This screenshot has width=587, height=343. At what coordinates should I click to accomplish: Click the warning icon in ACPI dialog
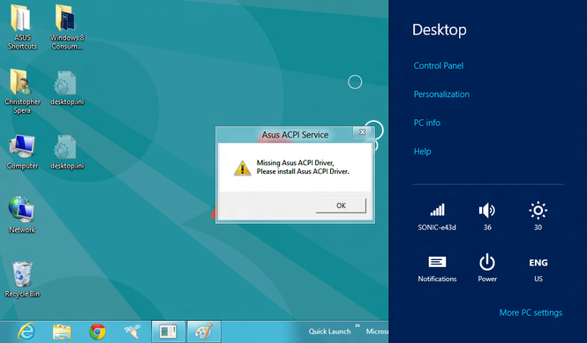tap(242, 168)
